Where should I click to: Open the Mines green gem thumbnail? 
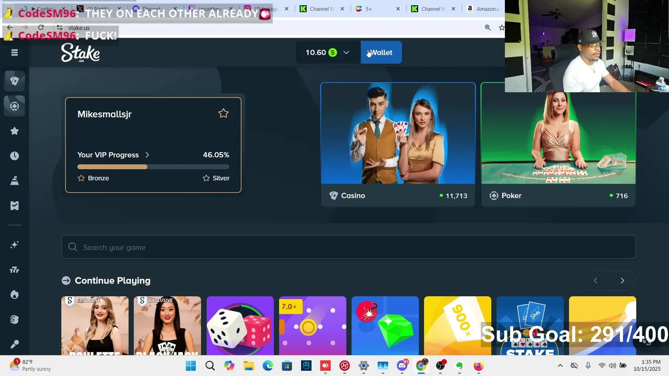[x=385, y=326]
